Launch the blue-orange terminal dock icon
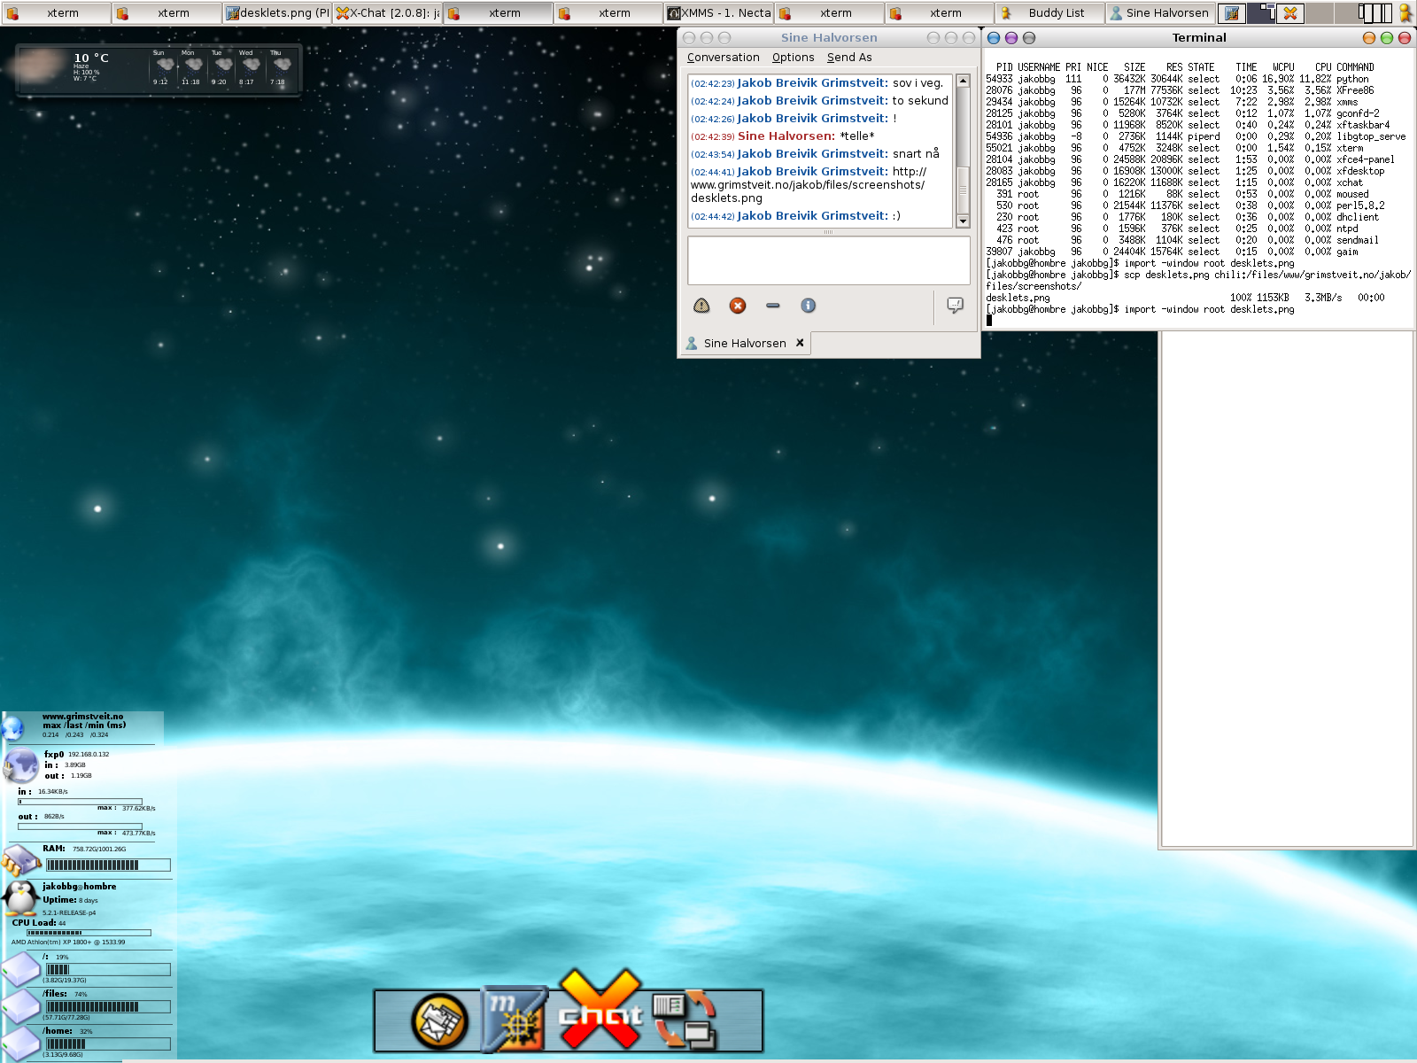Image resolution: width=1417 pixels, height=1063 pixels. click(514, 1019)
